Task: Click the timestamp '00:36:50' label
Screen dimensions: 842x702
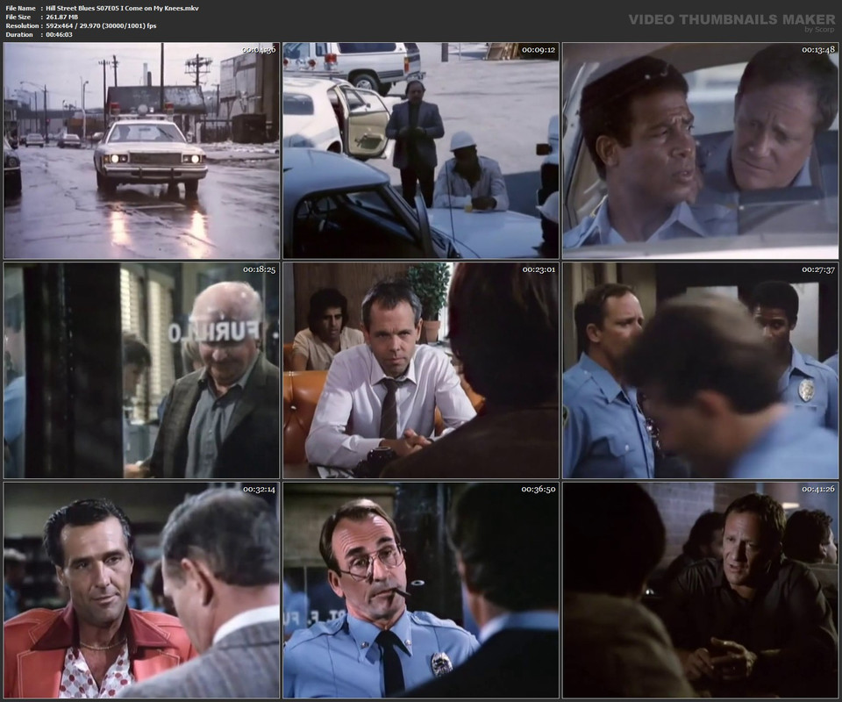Action: [539, 489]
